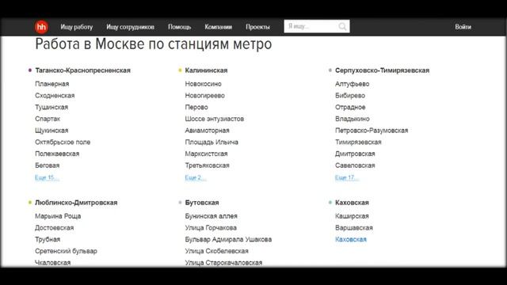Expand Еще 17 under Серпуховско-Тимирязевская
Image resolution: width=507 pixels, height=285 pixels.
click(347, 177)
